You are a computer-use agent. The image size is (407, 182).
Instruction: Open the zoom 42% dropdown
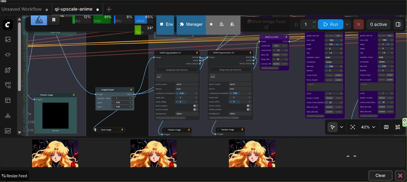pos(368,127)
